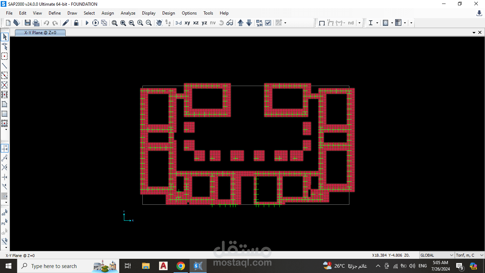Open the File menu

[x=9, y=13]
